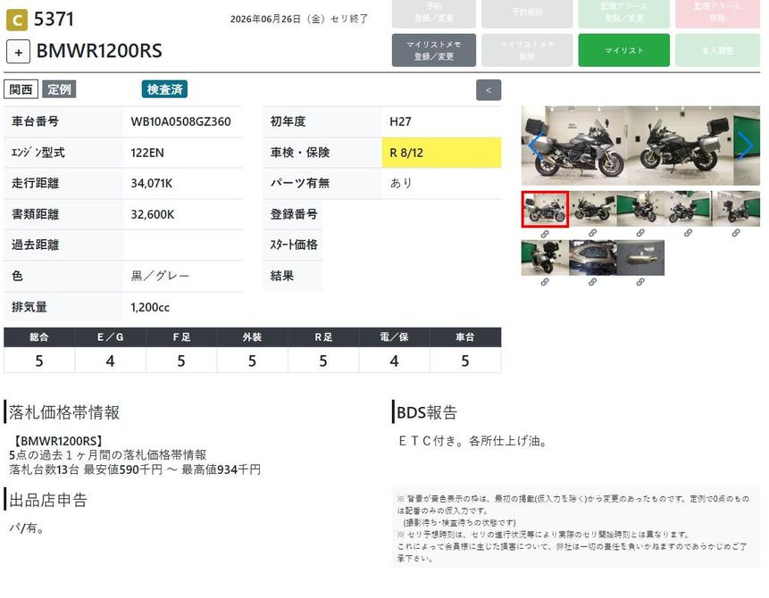Click faded マイリストメモ 削除 button
The image size is (769, 598).
pyautogui.click(x=527, y=51)
